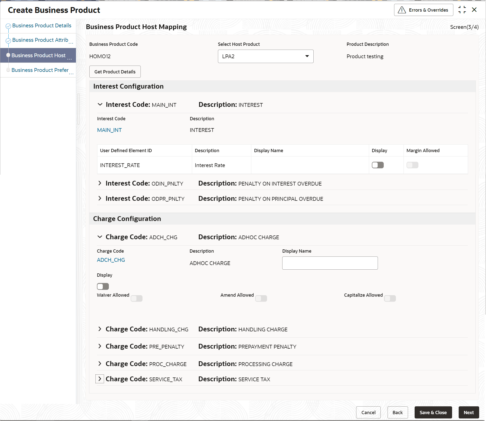The width and height of the screenshot is (486, 421).
Task: Open Business Product Prefer step in sidebar
Action: click(x=40, y=70)
